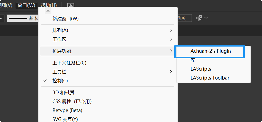
Task: Expand the 排列(A) submenu arrow
Action: 171,30
